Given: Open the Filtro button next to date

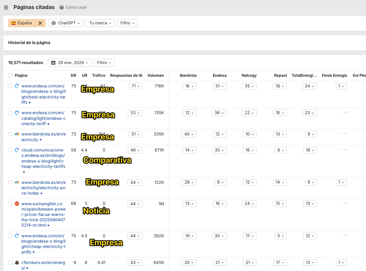Looking at the screenshot, I should 104,63.
